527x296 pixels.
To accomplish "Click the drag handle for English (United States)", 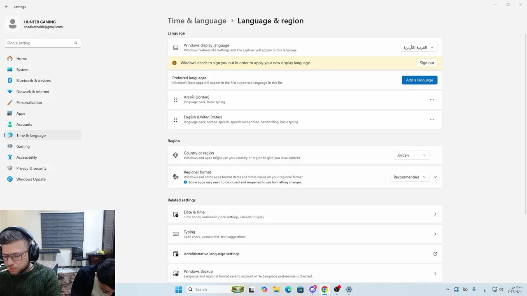I will [175, 120].
